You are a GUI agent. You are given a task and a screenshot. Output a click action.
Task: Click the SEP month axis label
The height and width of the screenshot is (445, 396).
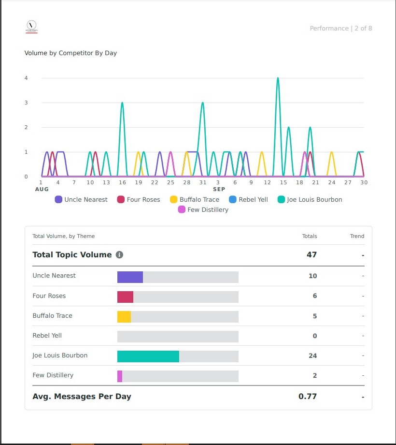tap(219, 189)
